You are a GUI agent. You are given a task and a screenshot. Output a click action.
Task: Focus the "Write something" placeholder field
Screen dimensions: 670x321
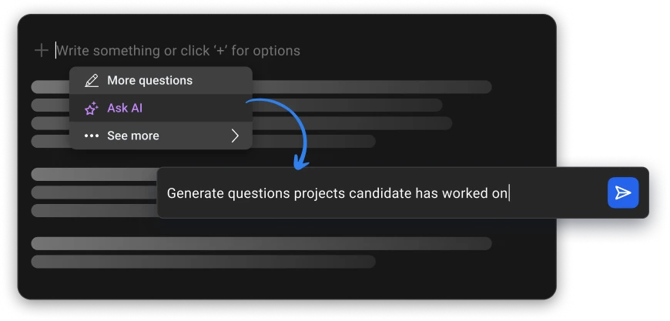tap(177, 51)
